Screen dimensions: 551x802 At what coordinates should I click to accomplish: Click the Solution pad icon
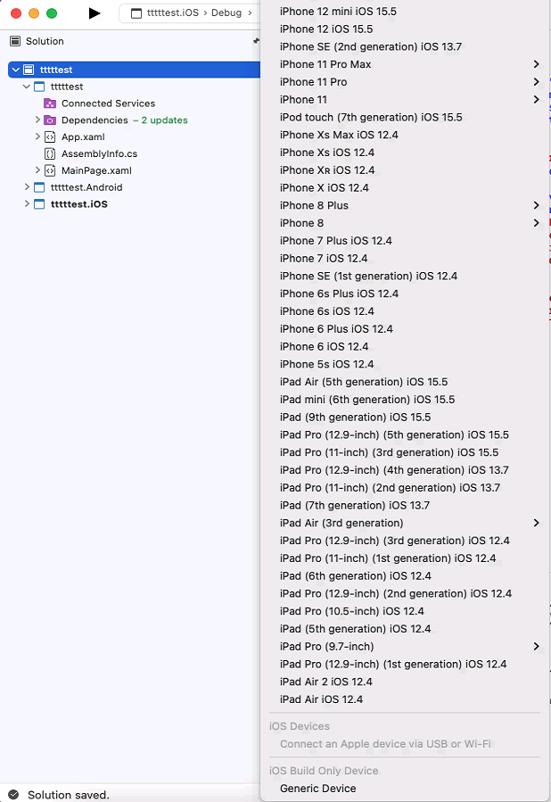pyautogui.click(x=14, y=40)
